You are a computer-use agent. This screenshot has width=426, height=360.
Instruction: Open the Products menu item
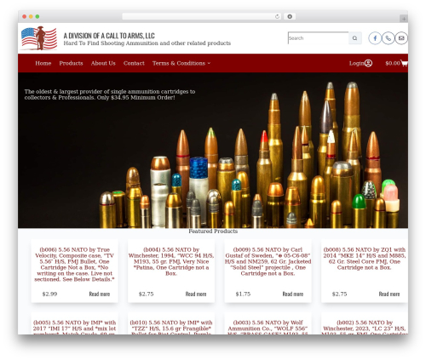pyautogui.click(x=71, y=63)
